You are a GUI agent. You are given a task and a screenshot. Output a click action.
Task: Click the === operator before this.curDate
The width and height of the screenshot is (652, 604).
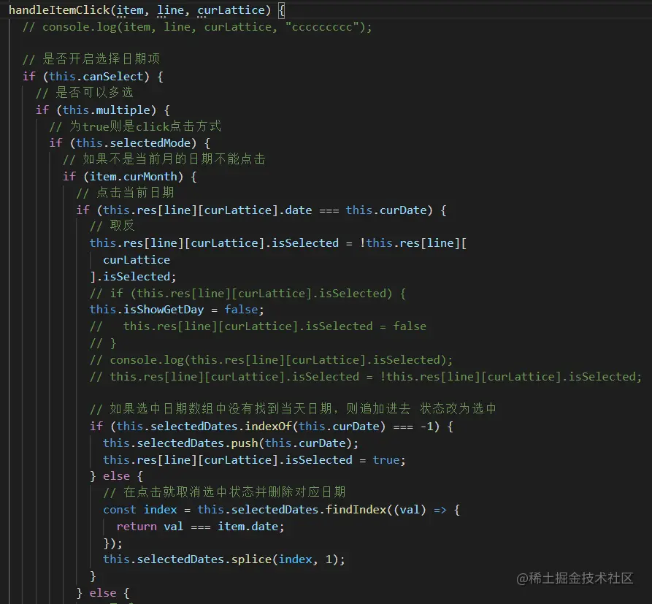click(329, 210)
